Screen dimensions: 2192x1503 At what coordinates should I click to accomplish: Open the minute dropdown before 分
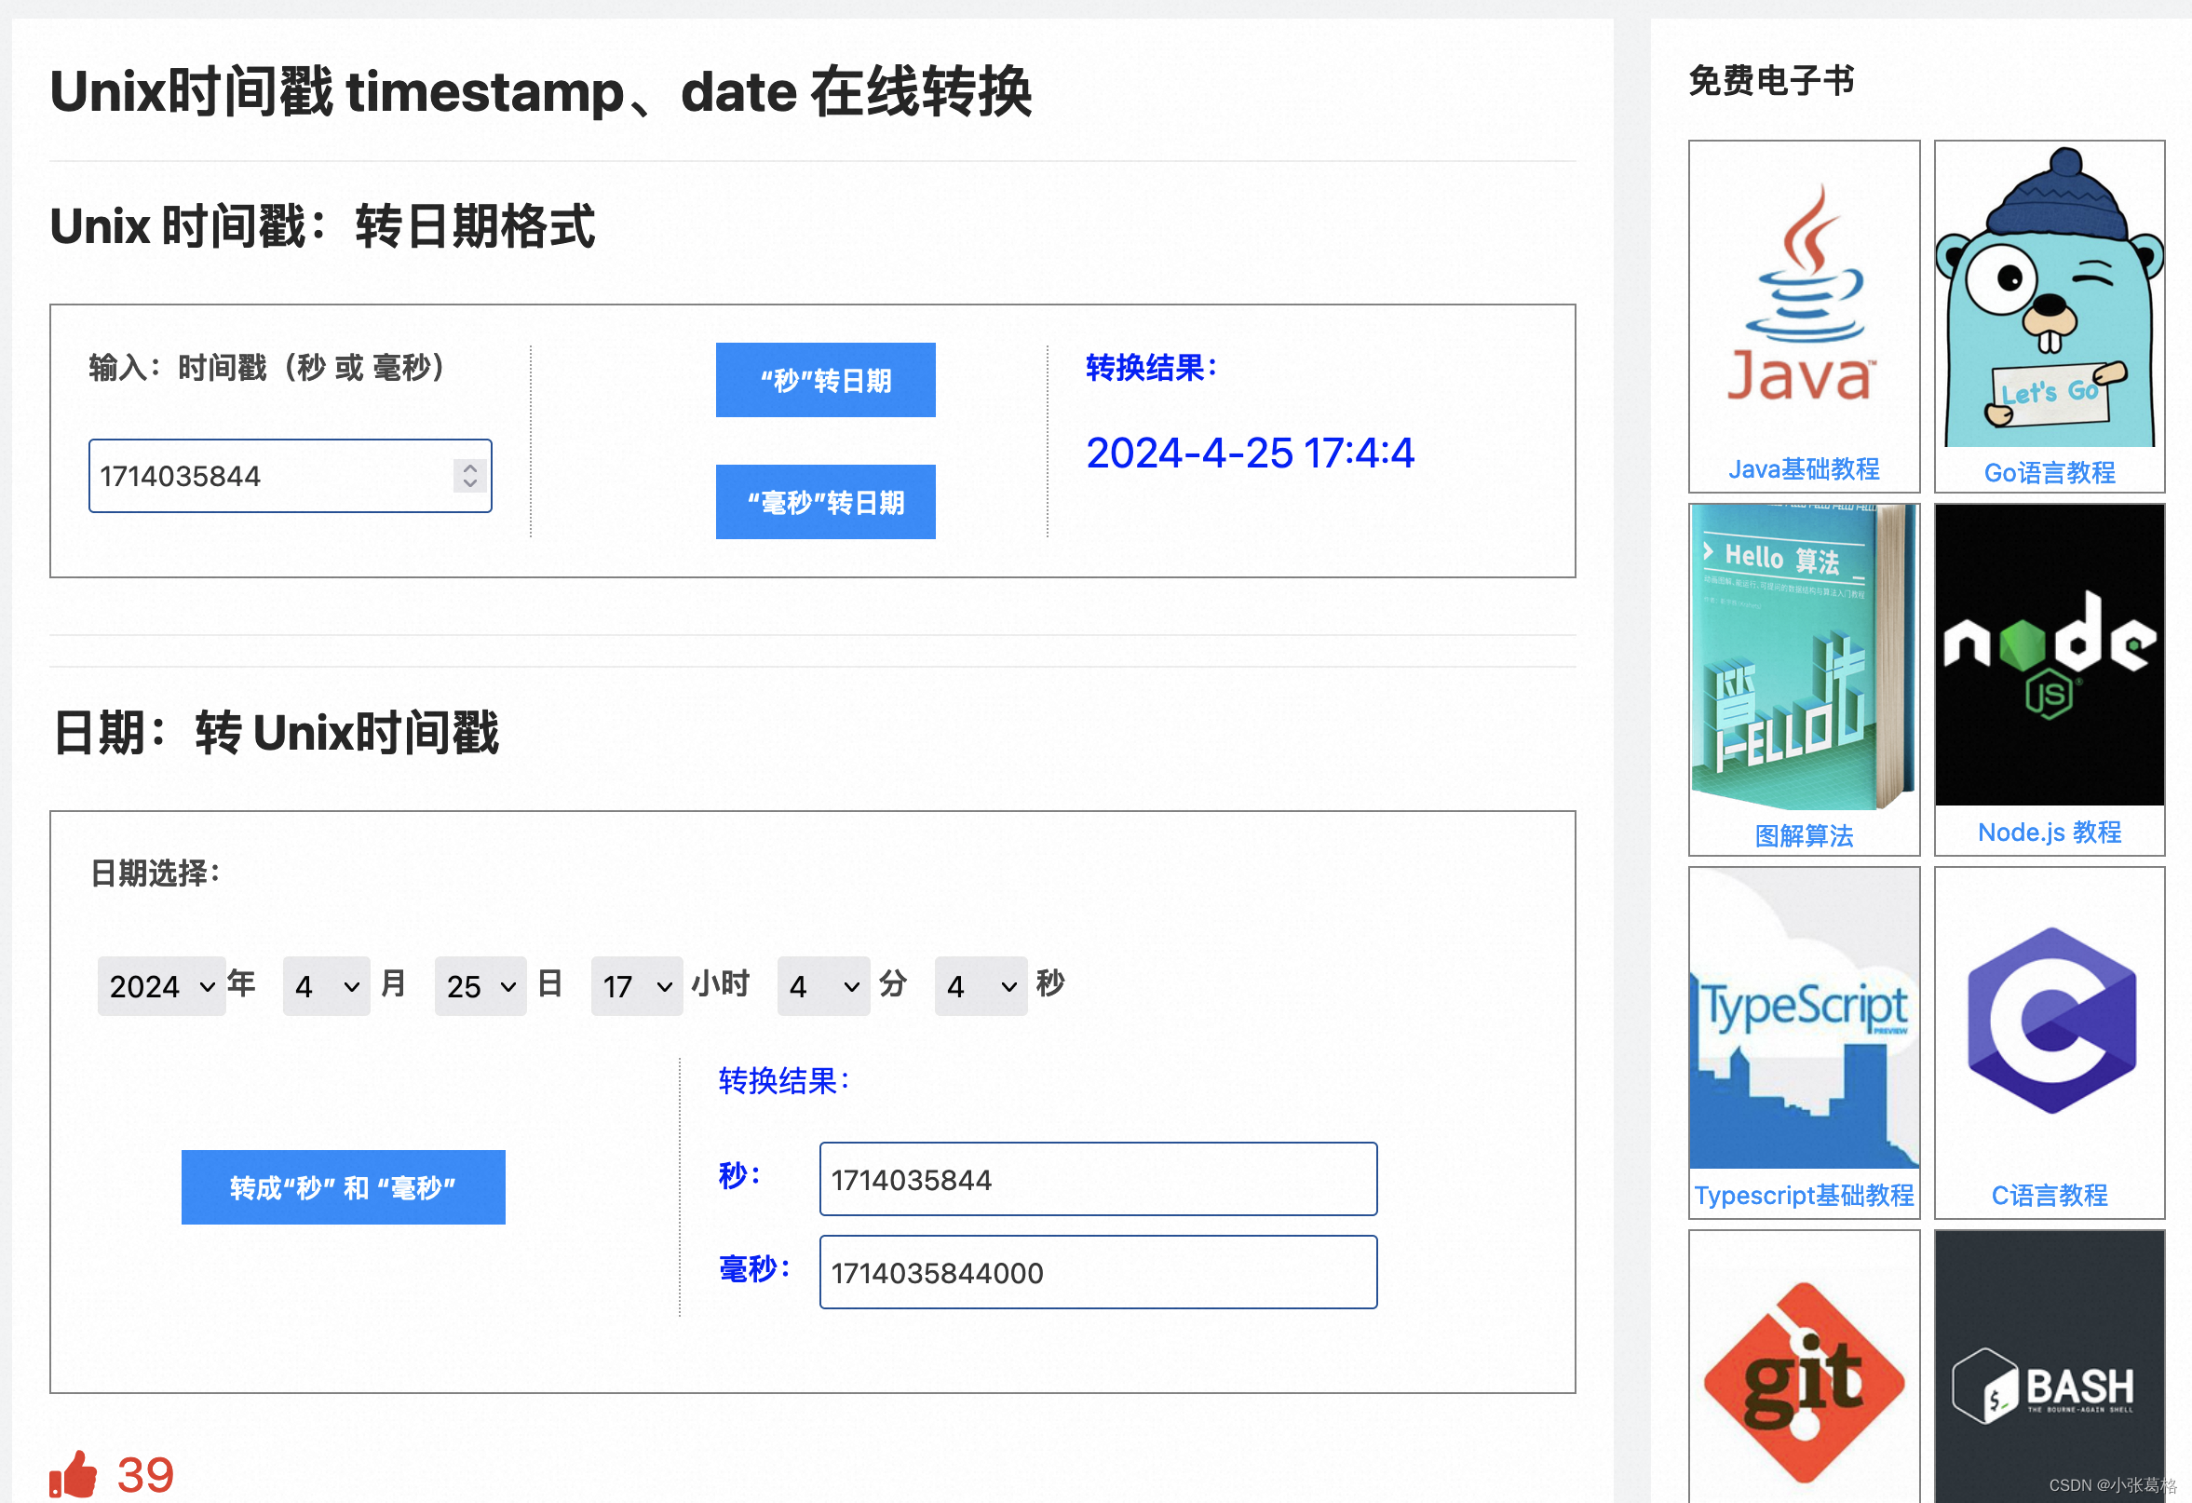[823, 986]
